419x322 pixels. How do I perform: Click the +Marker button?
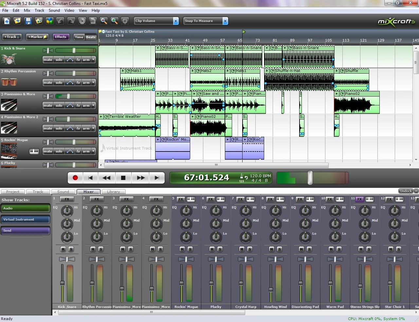click(37, 37)
